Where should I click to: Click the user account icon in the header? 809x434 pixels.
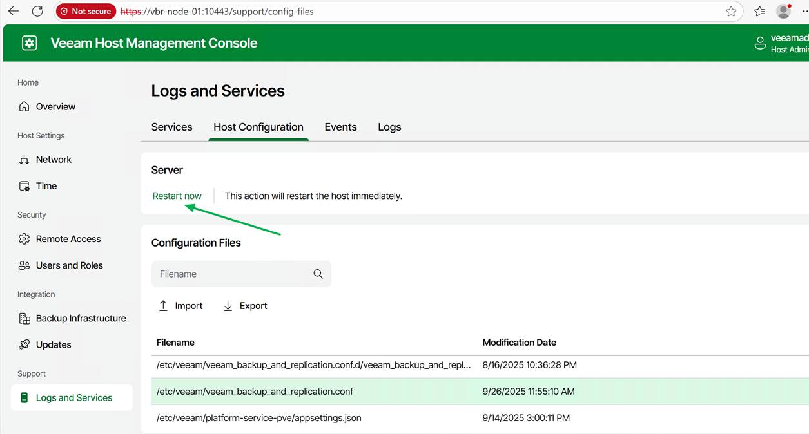pyautogui.click(x=760, y=43)
